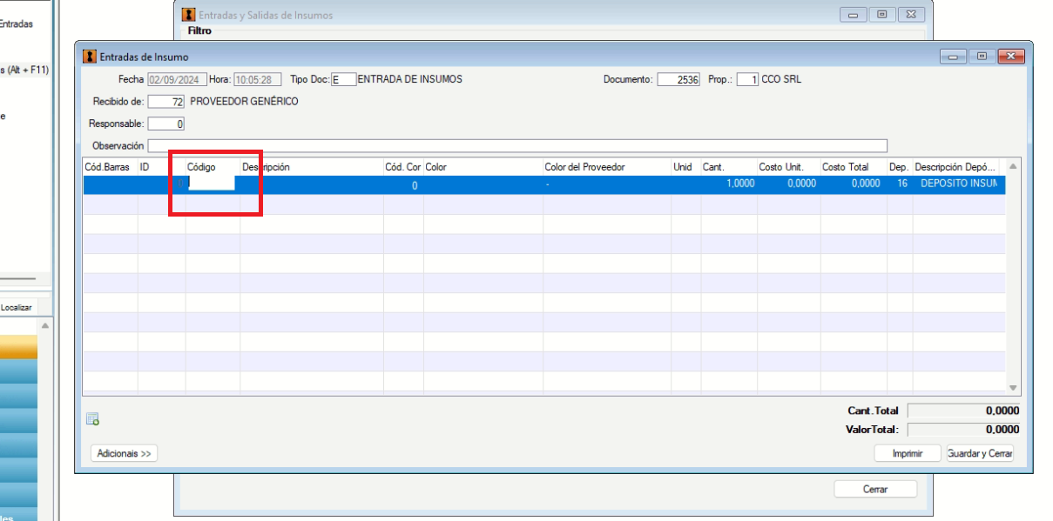The width and height of the screenshot is (1053, 521).
Task: Click the Documento number field
Action: coord(678,79)
